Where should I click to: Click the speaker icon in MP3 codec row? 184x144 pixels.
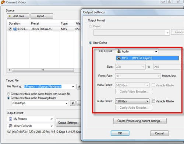pos(118,58)
